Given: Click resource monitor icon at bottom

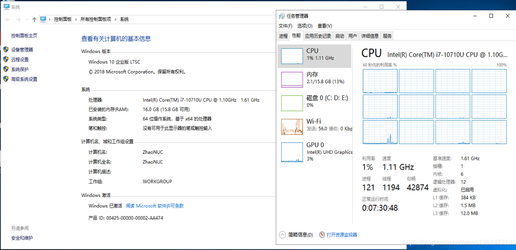Looking at the screenshot, I should click(322, 235).
